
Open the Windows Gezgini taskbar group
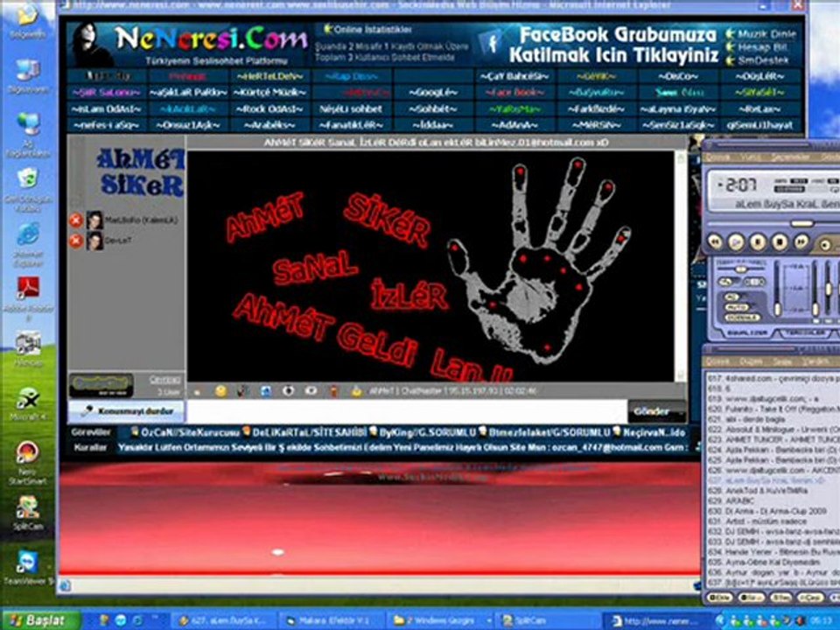[440, 621]
